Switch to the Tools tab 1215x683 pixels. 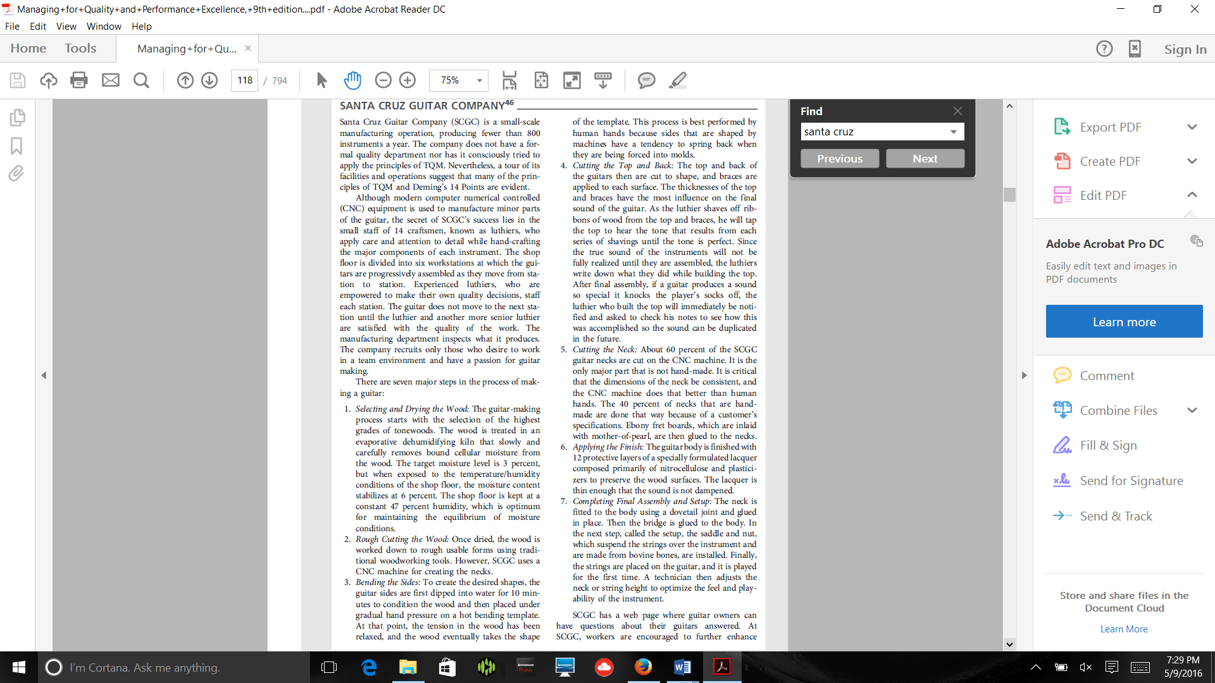coord(80,49)
